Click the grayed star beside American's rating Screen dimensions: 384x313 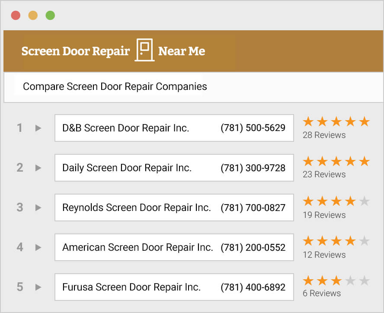coord(365,241)
